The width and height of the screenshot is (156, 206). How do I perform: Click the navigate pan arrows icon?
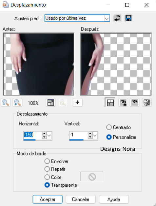click(78, 102)
